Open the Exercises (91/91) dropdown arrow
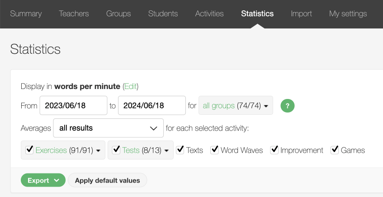This screenshot has height=197, width=383. click(98, 150)
